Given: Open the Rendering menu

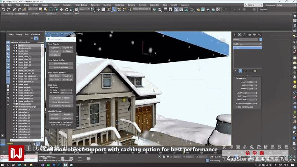Looking at the screenshot, I should pyautogui.click(x=95, y=5).
